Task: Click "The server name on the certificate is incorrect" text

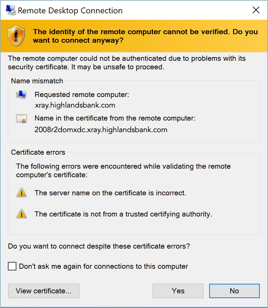Action: (110, 193)
